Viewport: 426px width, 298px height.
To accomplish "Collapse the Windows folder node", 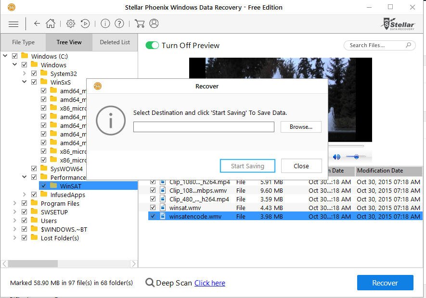I will (x=14, y=64).
